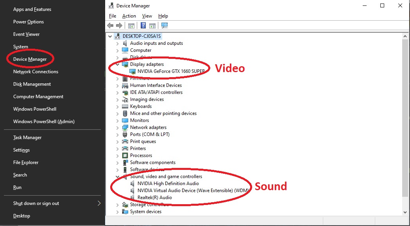Click the Network adapters category icon

[125, 127]
